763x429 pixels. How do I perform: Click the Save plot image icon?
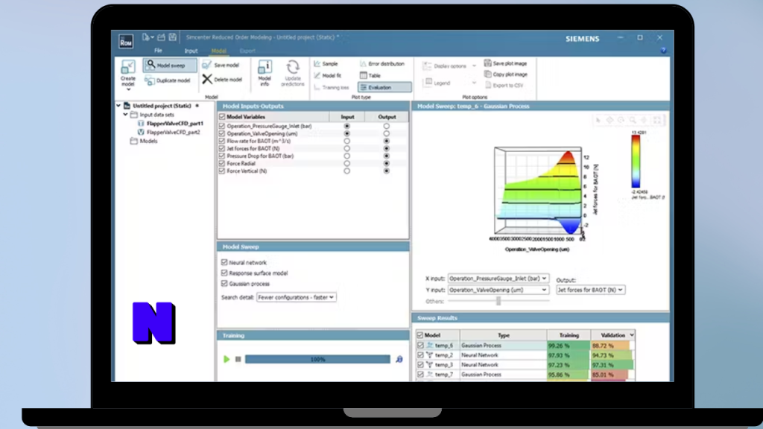click(487, 63)
